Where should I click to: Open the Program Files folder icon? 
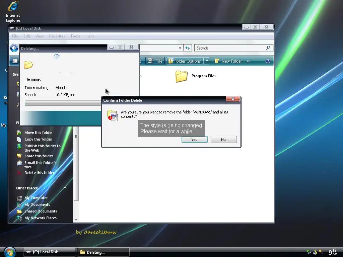[182, 76]
